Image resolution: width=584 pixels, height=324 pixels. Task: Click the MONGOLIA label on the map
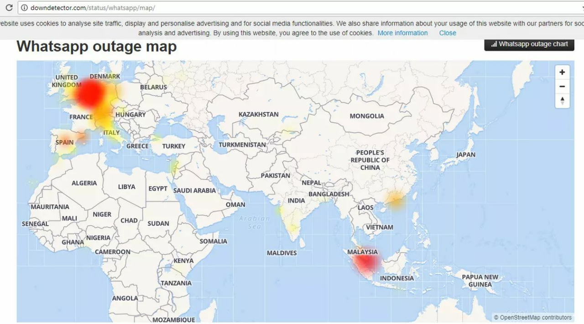(x=367, y=116)
